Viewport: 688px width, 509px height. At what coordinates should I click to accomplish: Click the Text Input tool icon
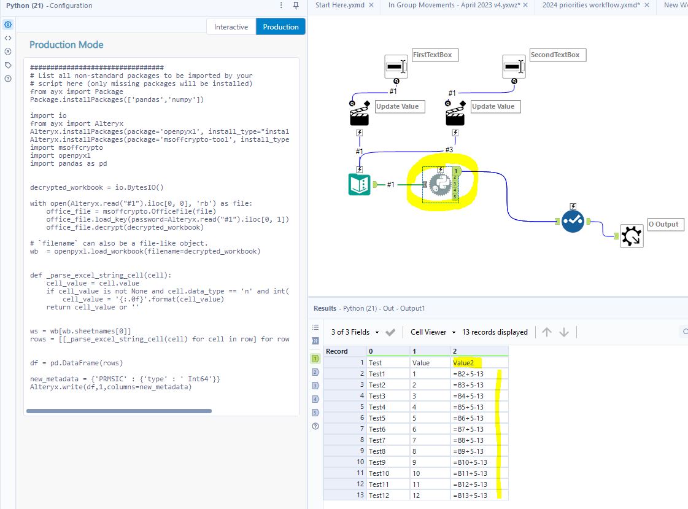click(x=360, y=184)
